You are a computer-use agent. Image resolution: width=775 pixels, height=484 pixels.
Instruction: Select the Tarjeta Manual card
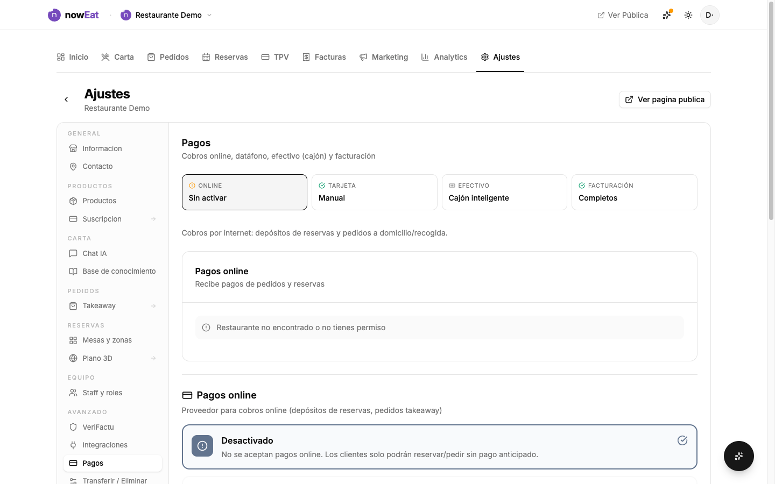tap(375, 192)
